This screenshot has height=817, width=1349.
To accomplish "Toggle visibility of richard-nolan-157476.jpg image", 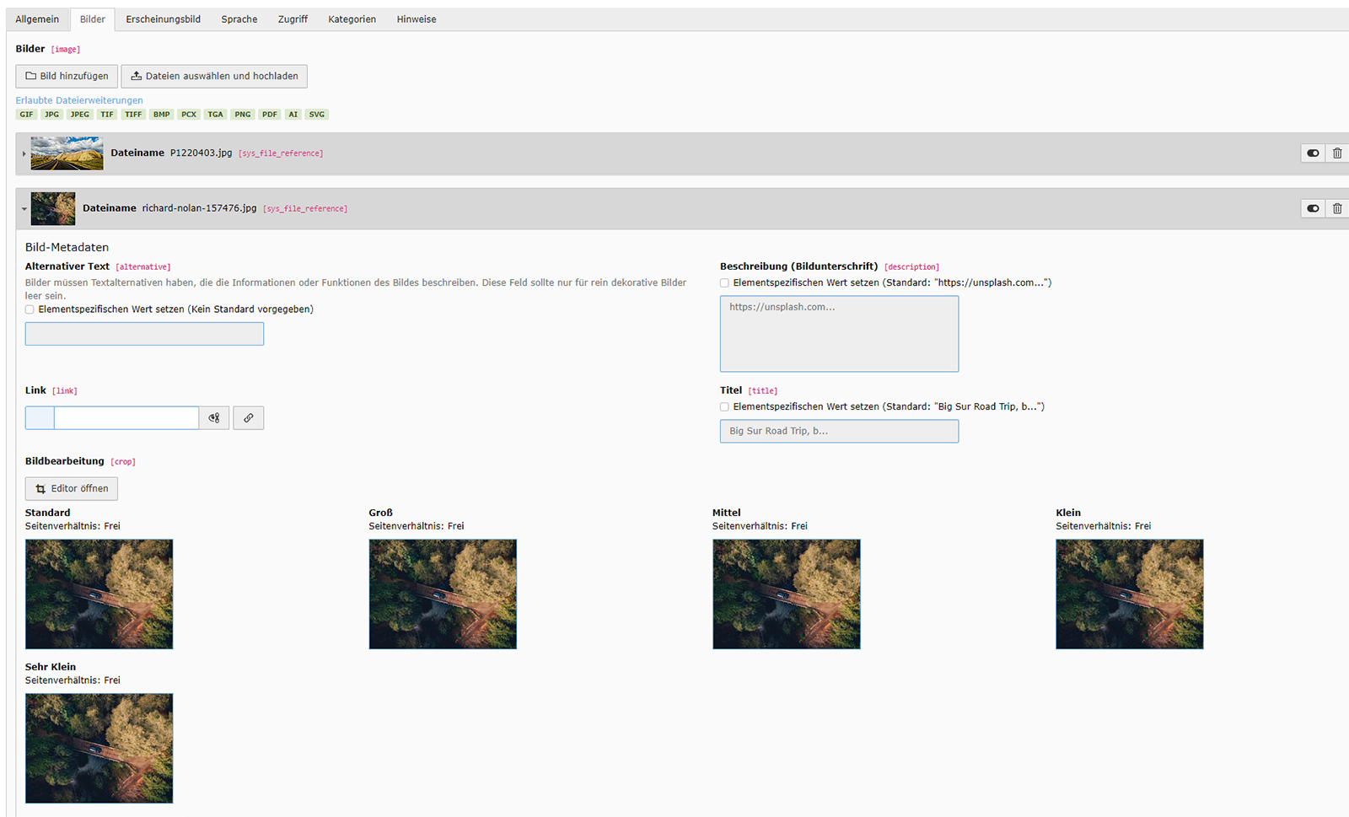I will click(x=1313, y=208).
